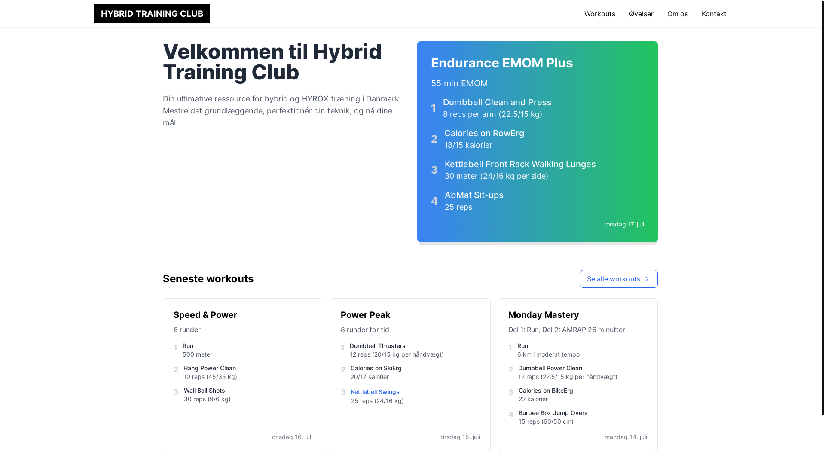The width and height of the screenshot is (825, 464).
Task: Select the Calories on SkiErg exercise
Action: click(x=376, y=368)
